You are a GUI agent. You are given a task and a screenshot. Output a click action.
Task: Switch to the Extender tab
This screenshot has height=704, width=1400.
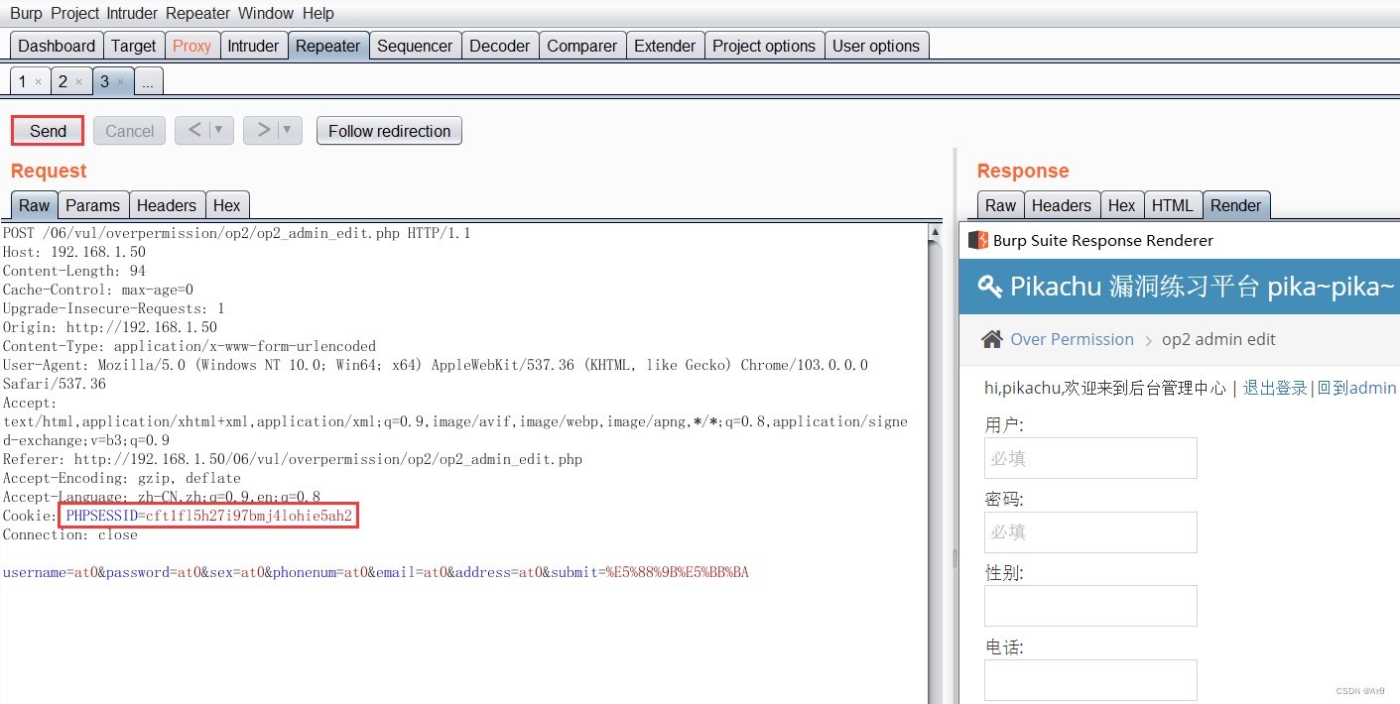click(665, 46)
